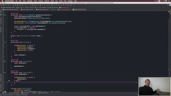Open the File menu
The width and height of the screenshot is (171, 96).
[x=16, y=1]
